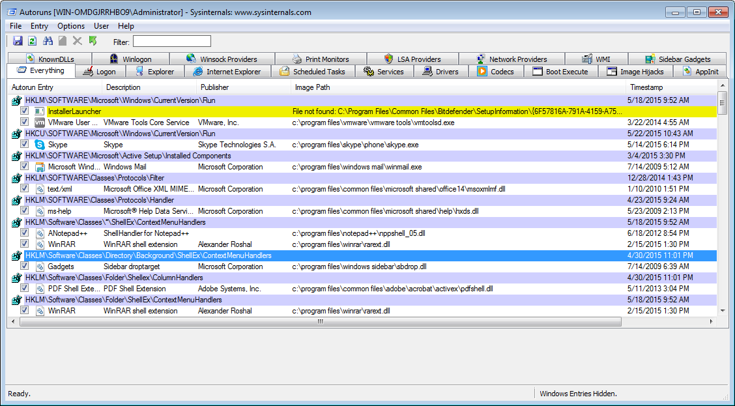Click the Skype entry icon
Image resolution: width=735 pixels, height=406 pixels.
[40, 145]
